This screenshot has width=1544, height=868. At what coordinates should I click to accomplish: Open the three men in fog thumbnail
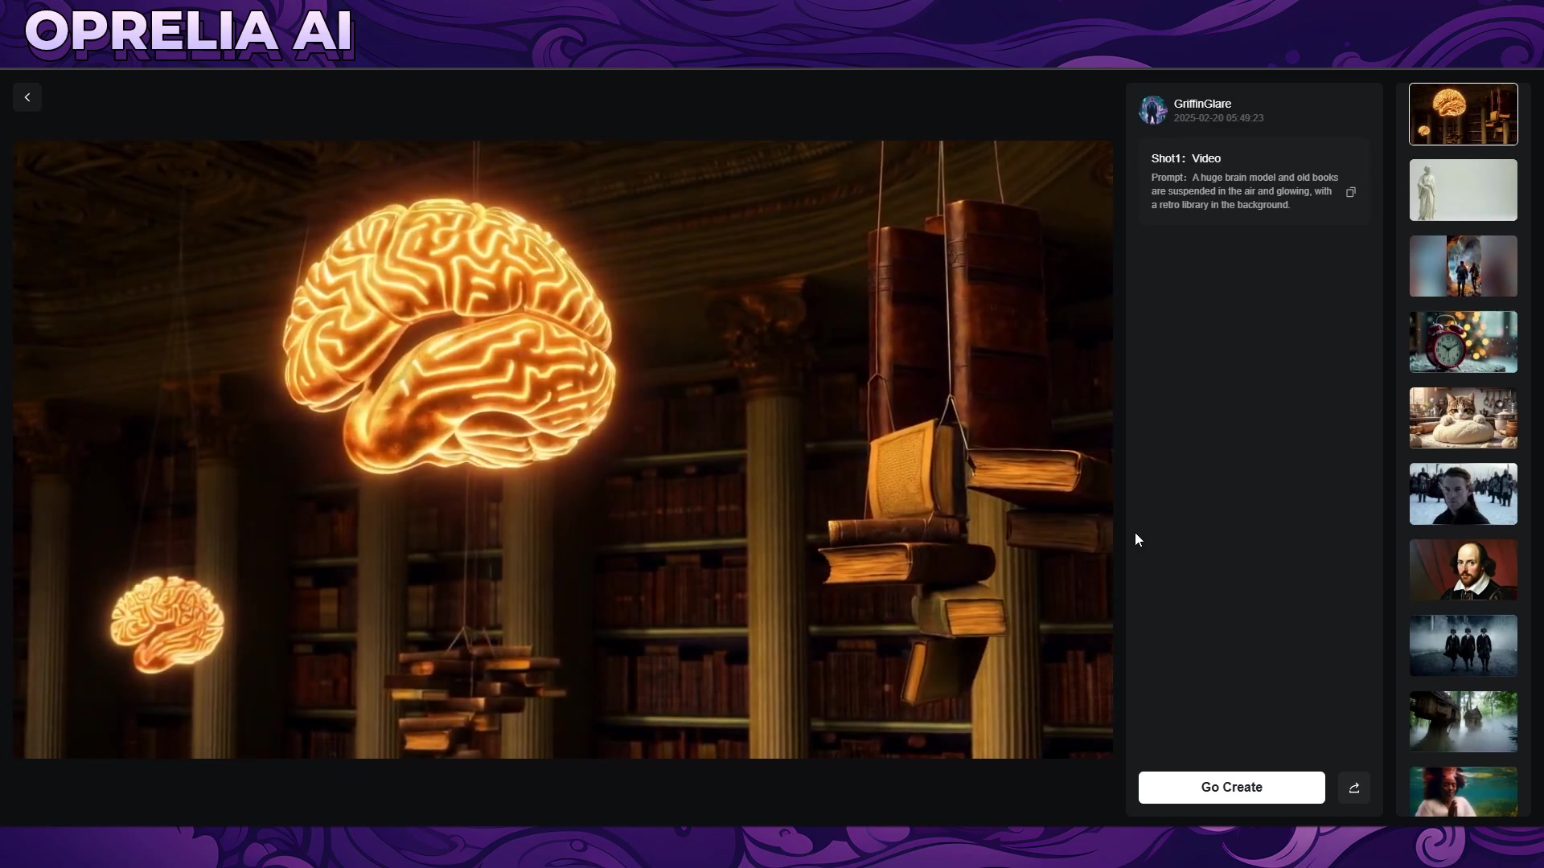click(1464, 646)
